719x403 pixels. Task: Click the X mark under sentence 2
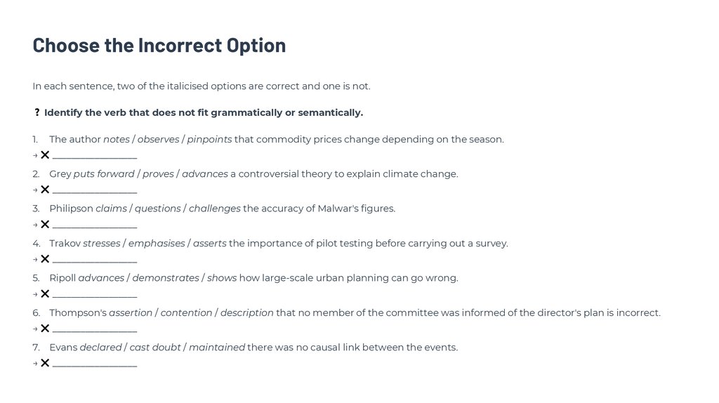45,190
